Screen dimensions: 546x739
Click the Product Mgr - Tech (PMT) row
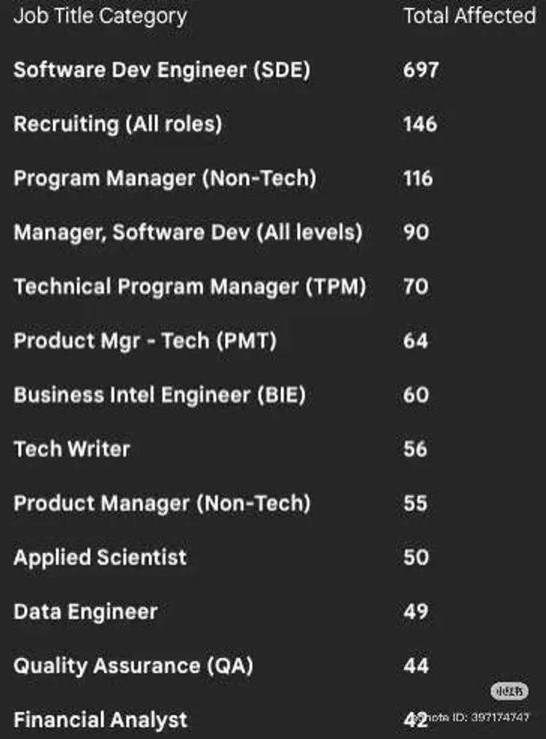point(145,340)
